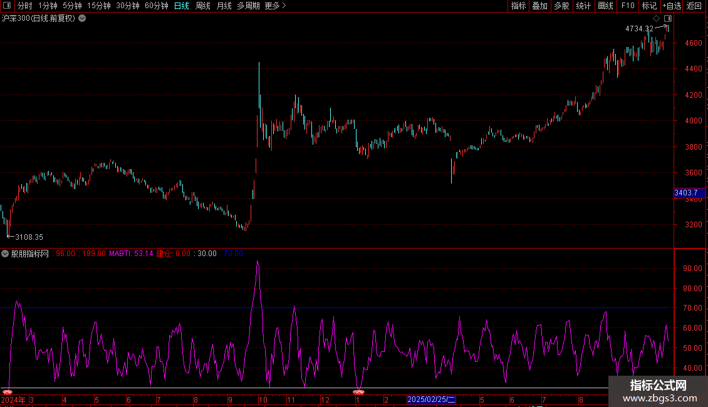708x407 pixels.
Task: Switch to the 分时 intraday view
Action: point(25,6)
